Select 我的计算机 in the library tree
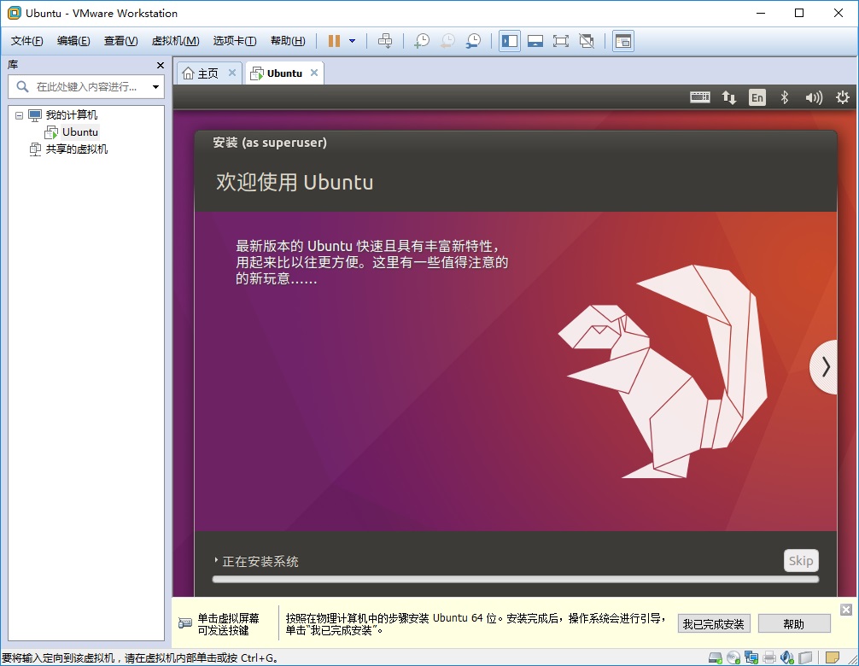Viewport: 859px width, 666px height. click(x=71, y=115)
